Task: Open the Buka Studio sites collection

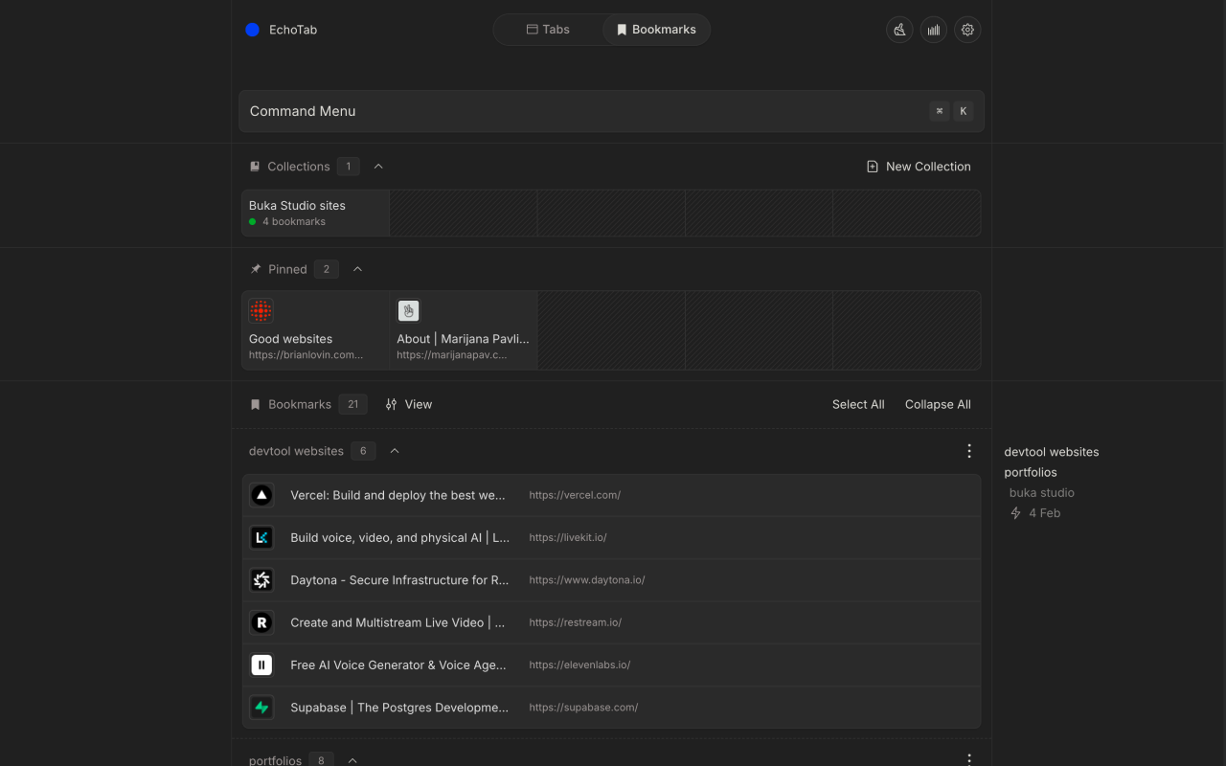Action: pyautogui.click(x=315, y=213)
